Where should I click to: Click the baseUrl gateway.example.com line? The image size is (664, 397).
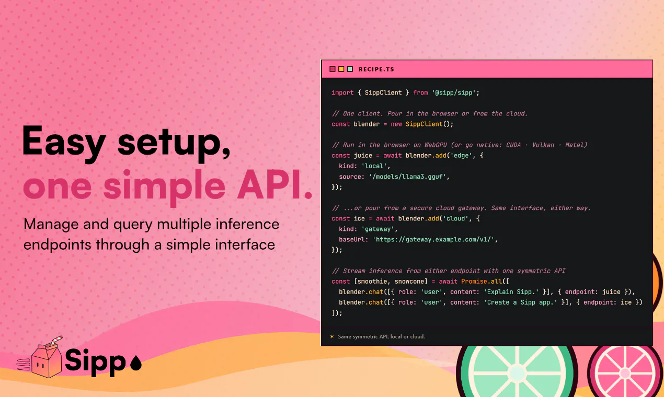[419, 239]
